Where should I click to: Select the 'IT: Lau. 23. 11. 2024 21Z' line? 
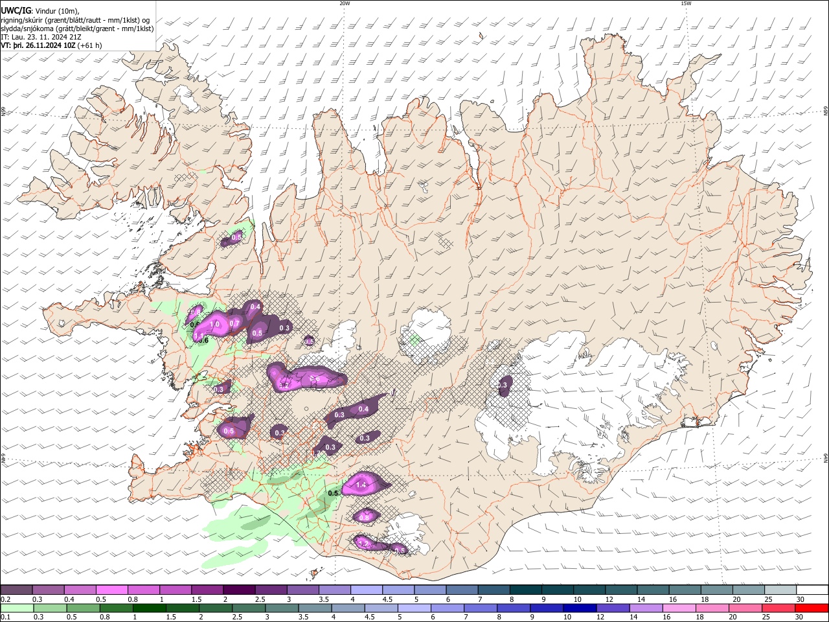coord(41,37)
